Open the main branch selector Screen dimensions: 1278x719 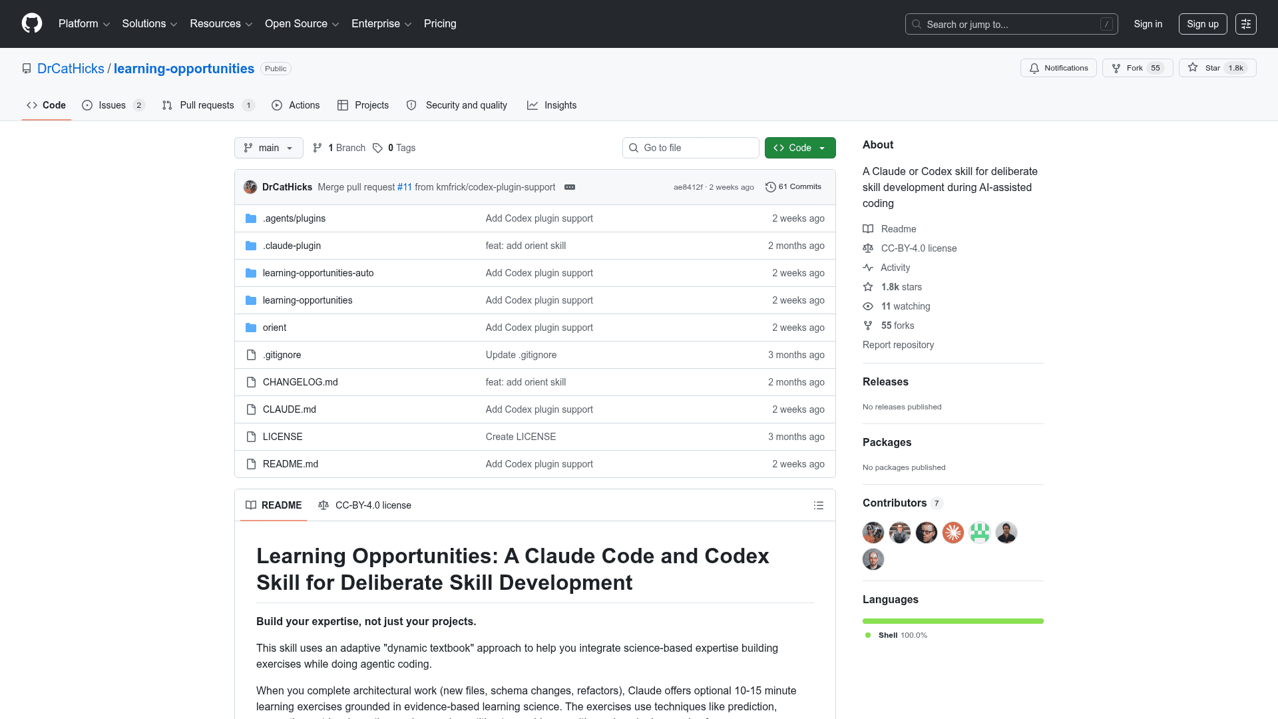268,148
